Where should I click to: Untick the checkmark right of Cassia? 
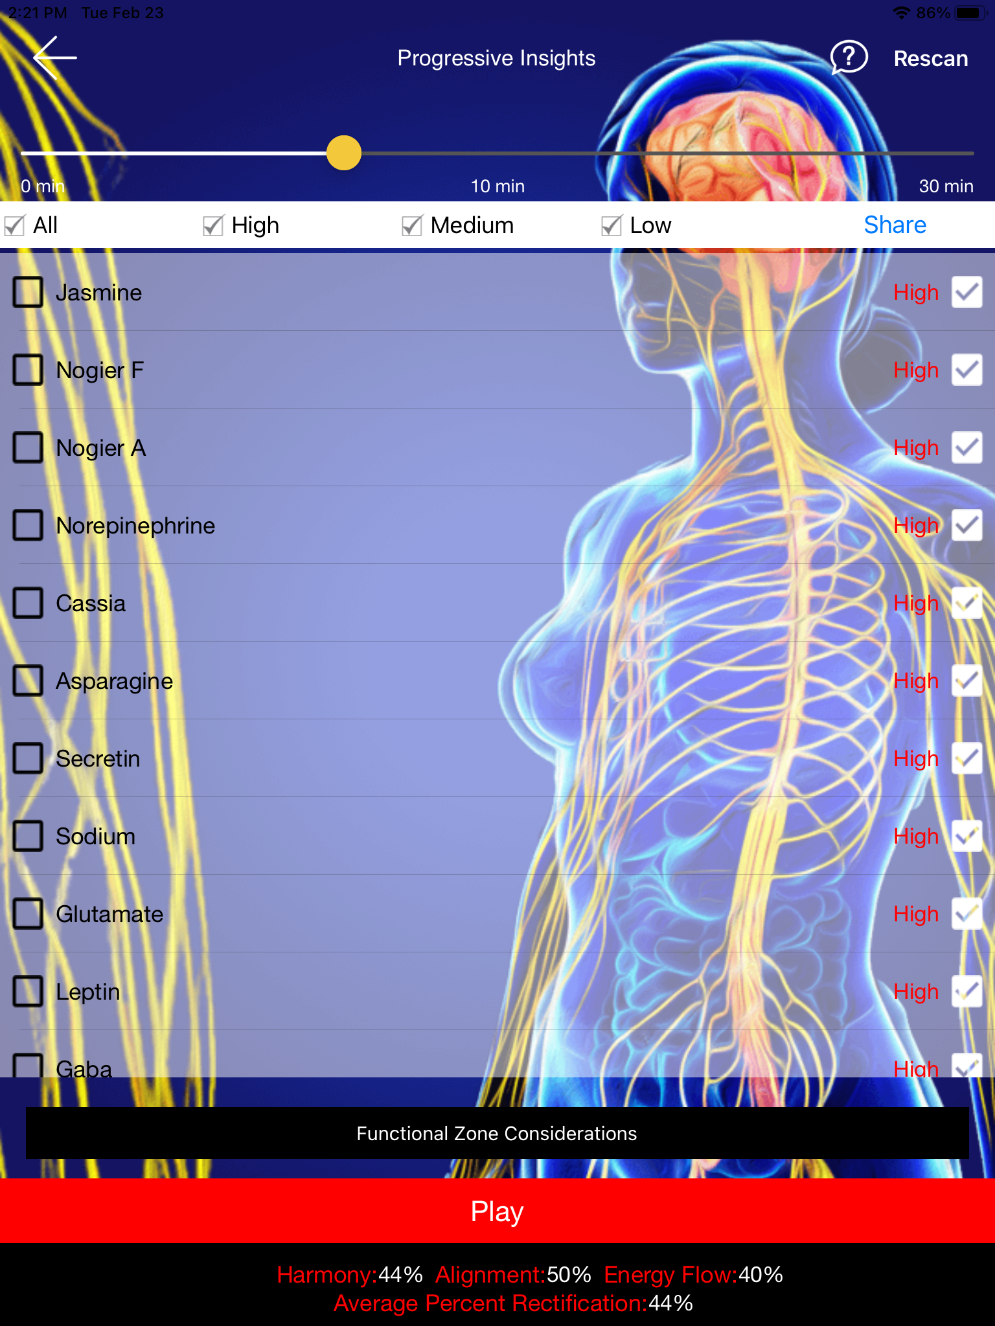(x=966, y=603)
